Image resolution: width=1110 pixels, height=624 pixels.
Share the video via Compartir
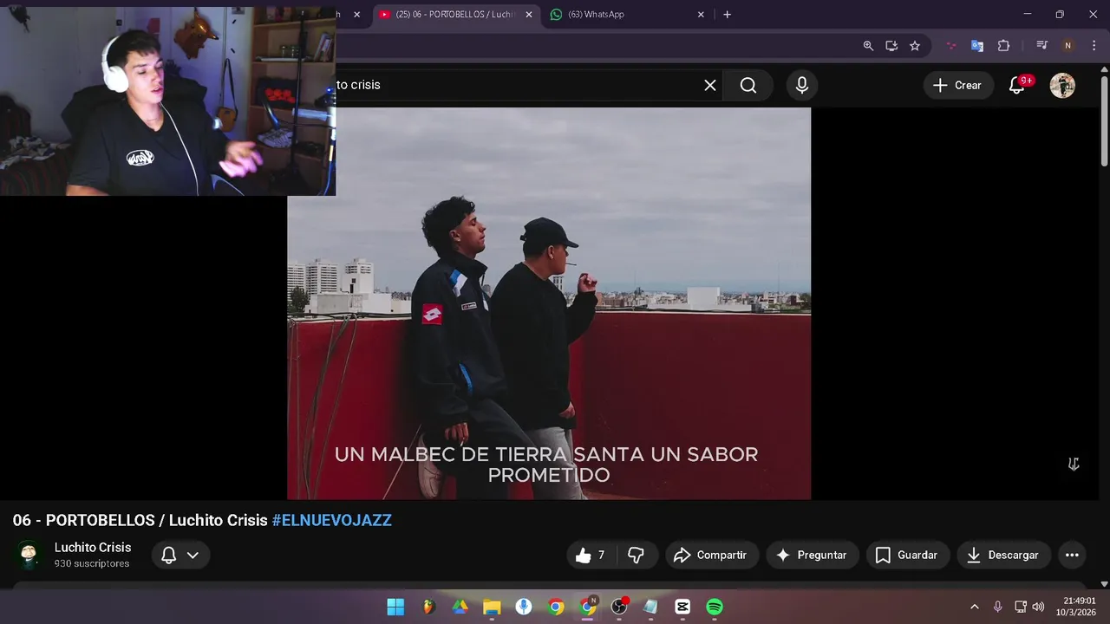coord(711,556)
